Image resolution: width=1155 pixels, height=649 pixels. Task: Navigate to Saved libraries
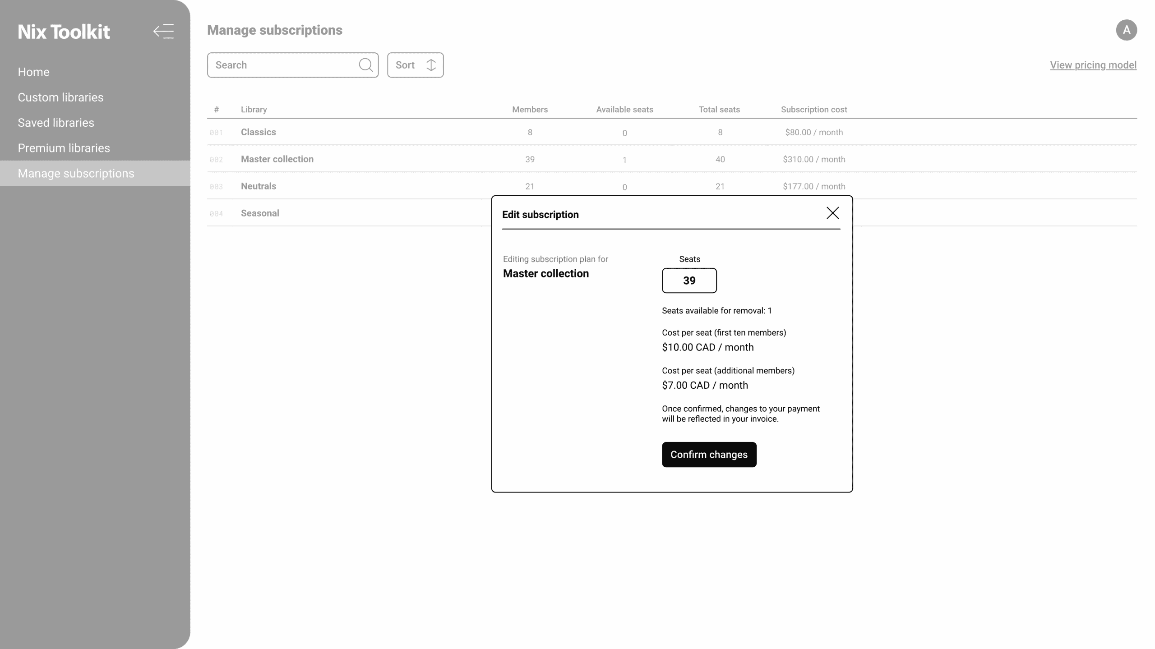click(x=56, y=123)
